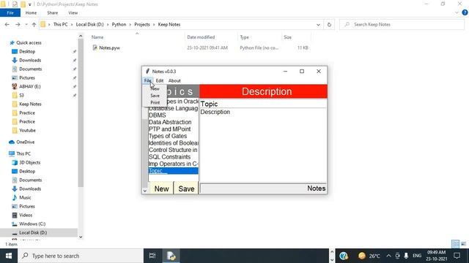The width and height of the screenshot is (469, 263).
Task: Expand the address bar history dropdown
Action: click(318, 25)
